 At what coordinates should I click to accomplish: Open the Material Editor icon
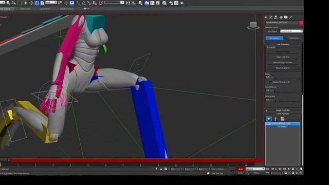tap(164, 3)
